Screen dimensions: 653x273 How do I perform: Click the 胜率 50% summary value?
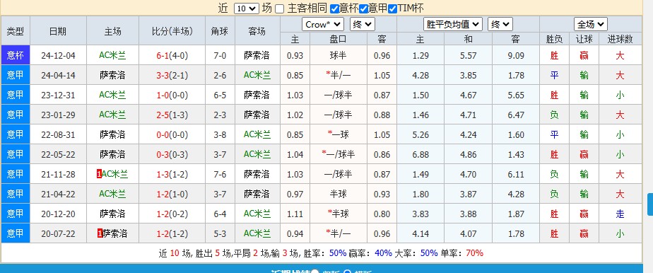coord(338,253)
